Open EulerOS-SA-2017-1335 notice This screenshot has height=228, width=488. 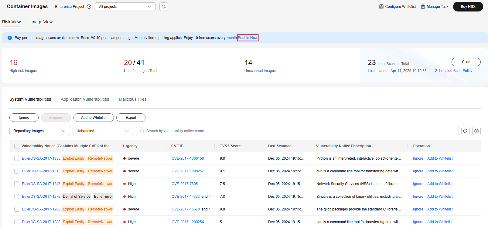(x=41, y=158)
